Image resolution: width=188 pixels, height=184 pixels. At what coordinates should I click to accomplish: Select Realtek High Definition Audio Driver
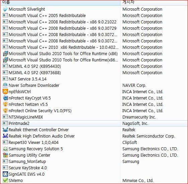point(41,136)
